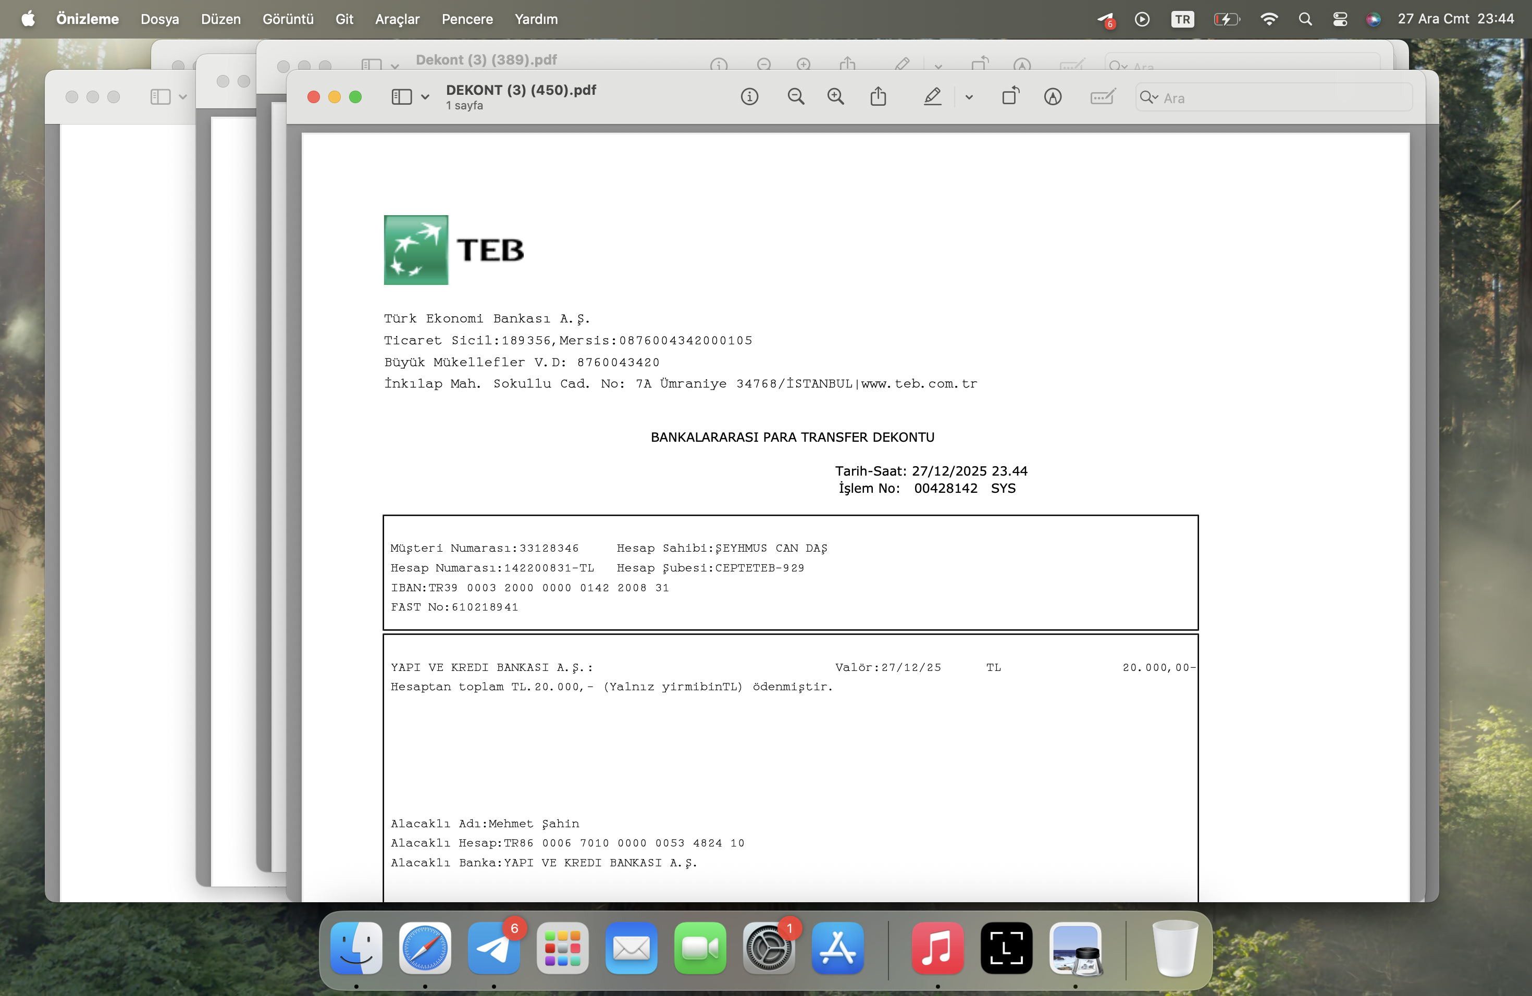Click the FAST No:610218941 text

click(x=454, y=607)
